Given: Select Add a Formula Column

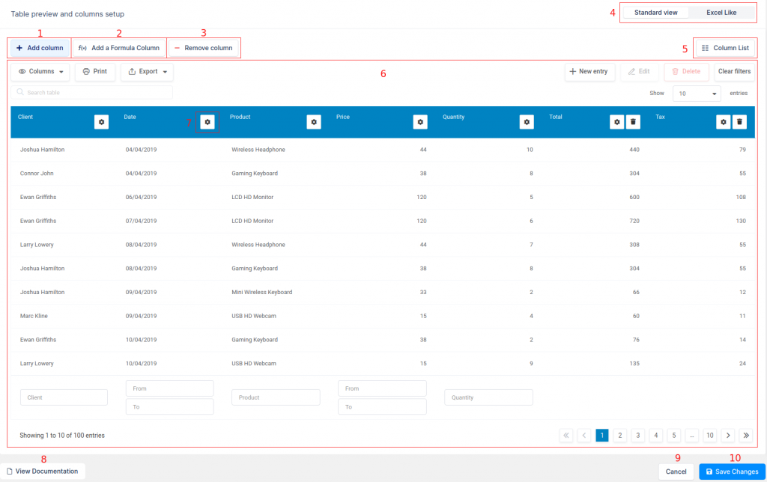Looking at the screenshot, I should click(118, 47).
